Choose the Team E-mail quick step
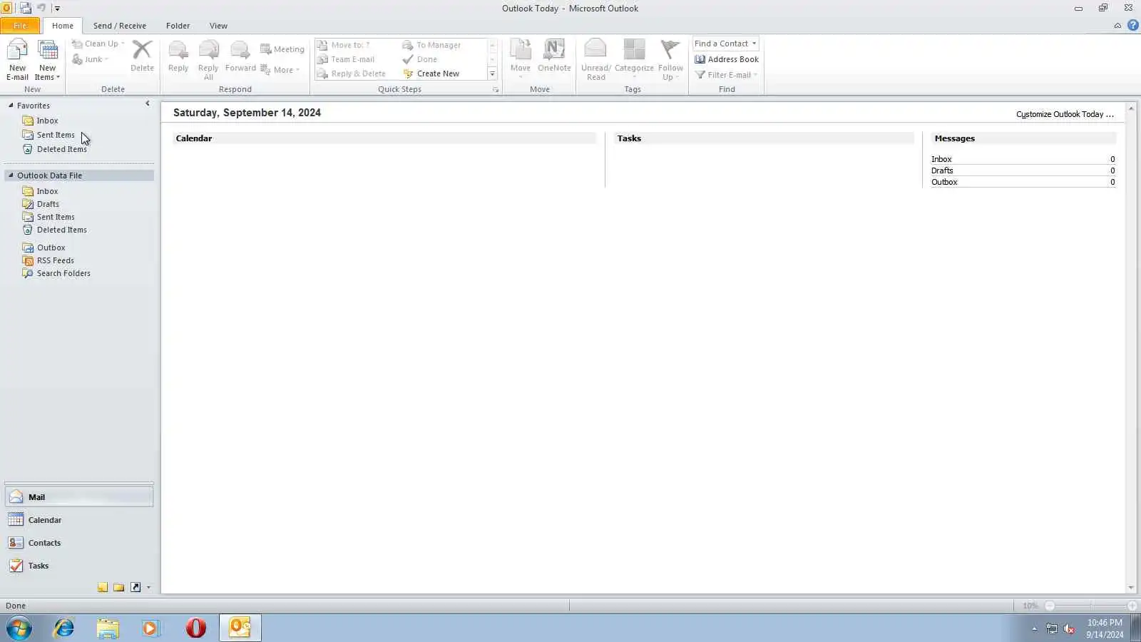1141x642 pixels. pos(346,59)
